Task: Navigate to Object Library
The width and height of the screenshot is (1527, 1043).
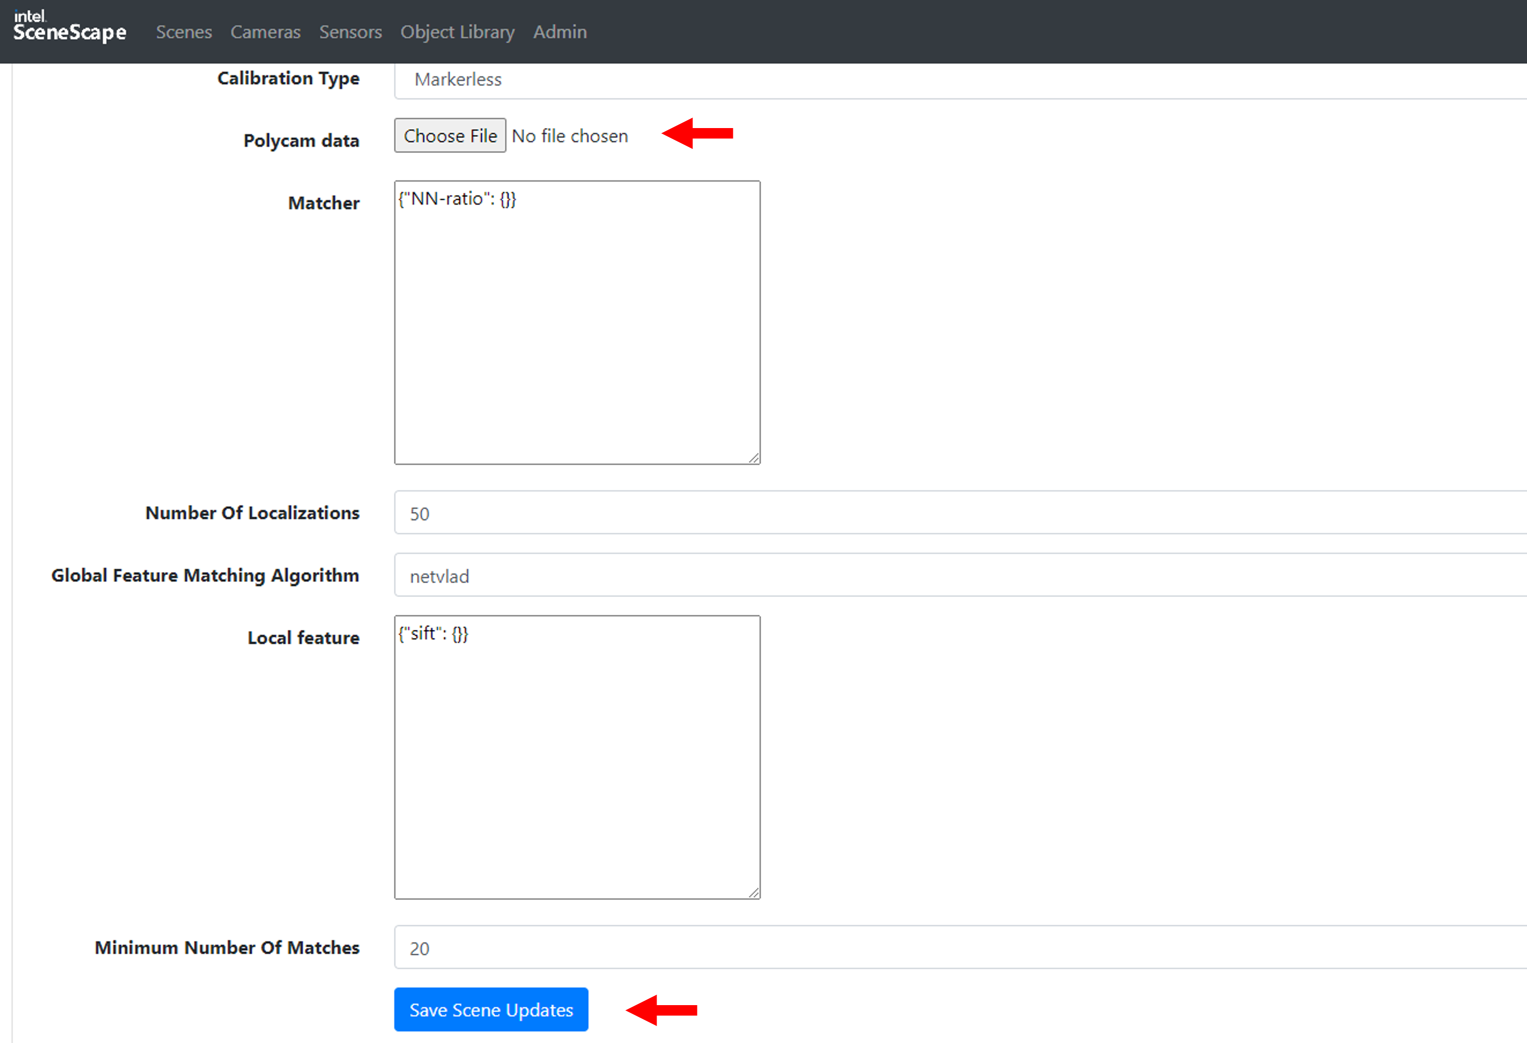Action: pyautogui.click(x=457, y=32)
